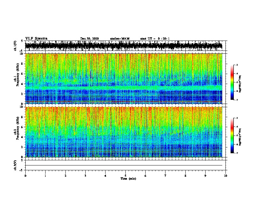Click the "2" kHz tick on ch.1 spectrogram axis
This screenshot has height=197, width=254.
click(x=22, y=94)
